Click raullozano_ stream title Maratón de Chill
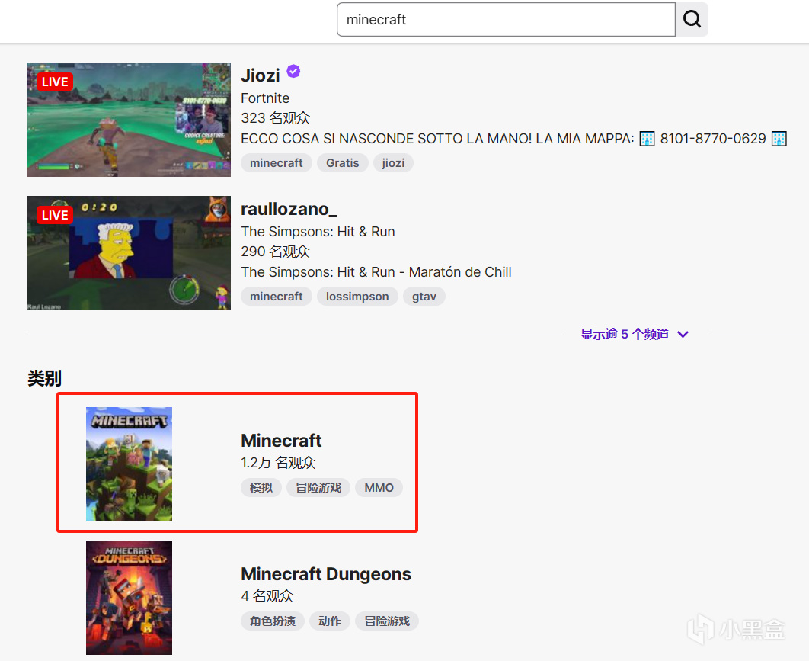This screenshot has width=809, height=661. [376, 272]
